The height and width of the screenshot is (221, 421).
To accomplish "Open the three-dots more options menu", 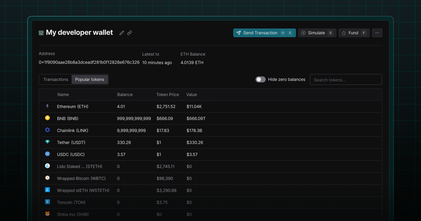I will [377, 33].
